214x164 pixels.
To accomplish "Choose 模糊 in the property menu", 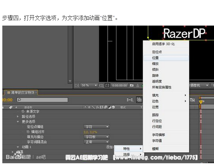I will click(166, 149).
